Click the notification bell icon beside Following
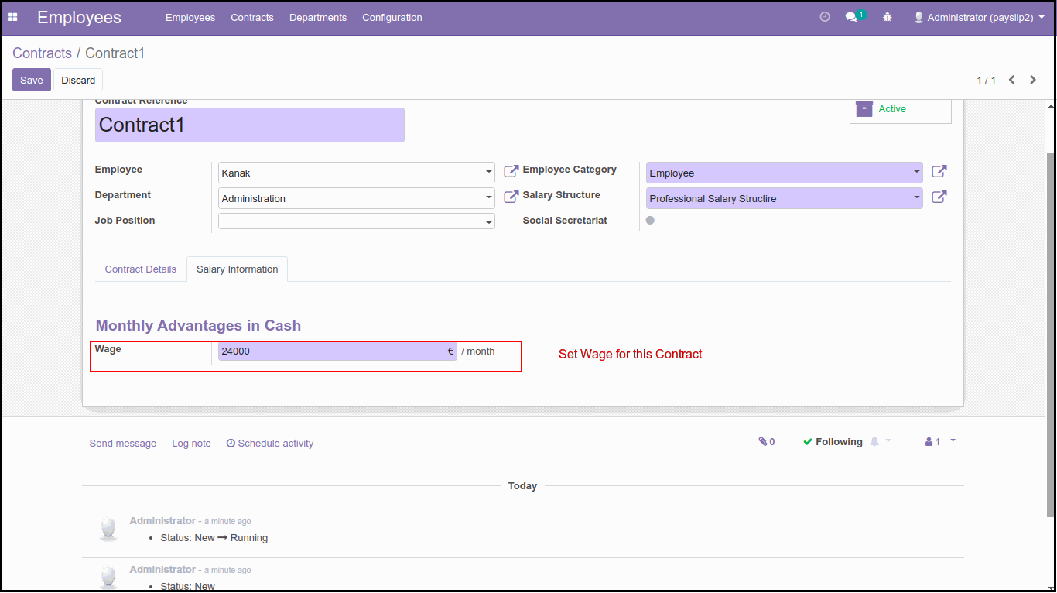The height and width of the screenshot is (593, 1057). [x=874, y=441]
